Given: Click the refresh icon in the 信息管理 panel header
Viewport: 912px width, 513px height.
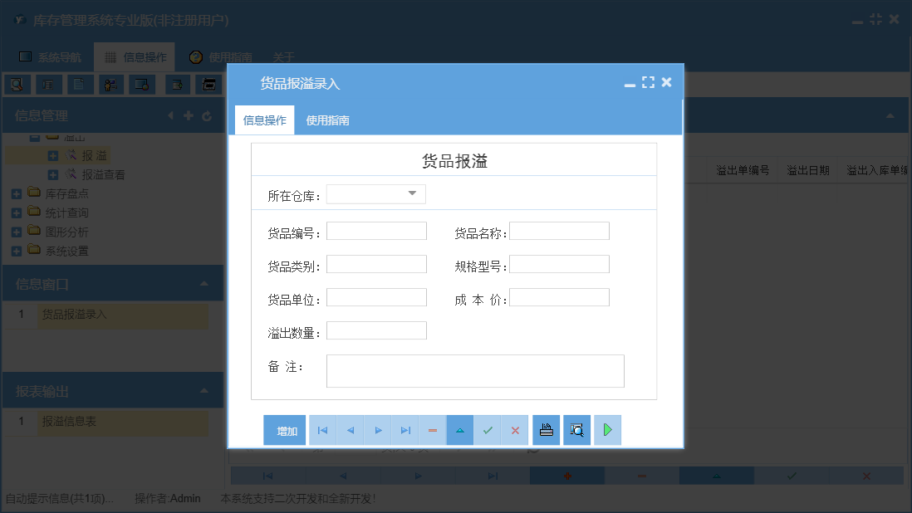Looking at the screenshot, I should (x=206, y=115).
